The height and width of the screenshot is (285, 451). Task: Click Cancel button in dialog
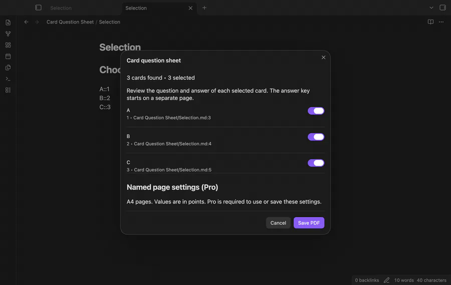pos(278,222)
